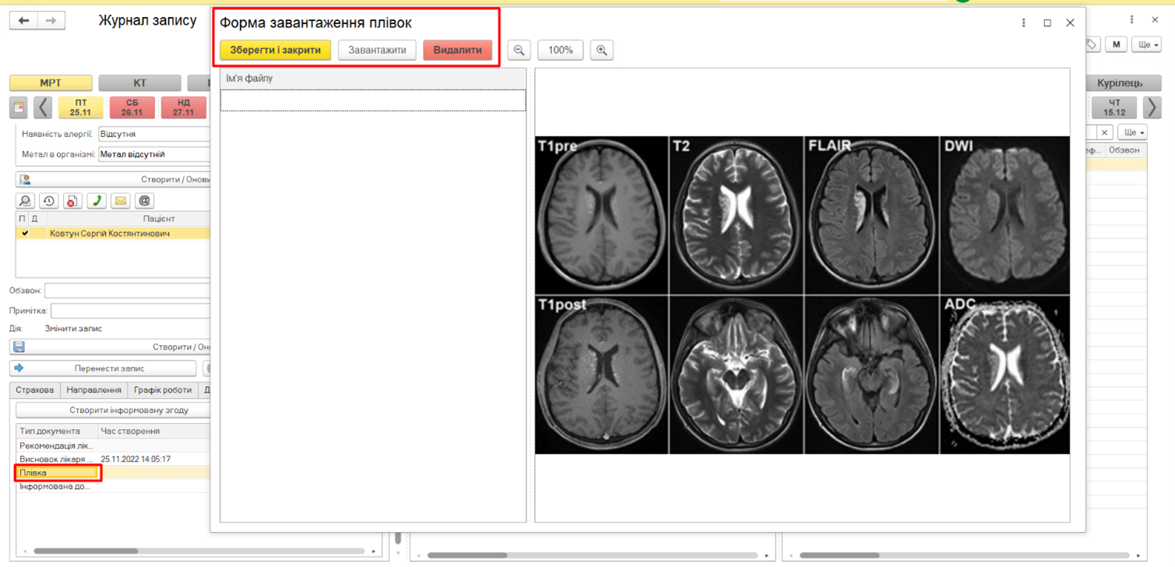Open the dialog's three-dot options menu
1175x567 pixels.
pyautogui.click(x=1023, y=23)
